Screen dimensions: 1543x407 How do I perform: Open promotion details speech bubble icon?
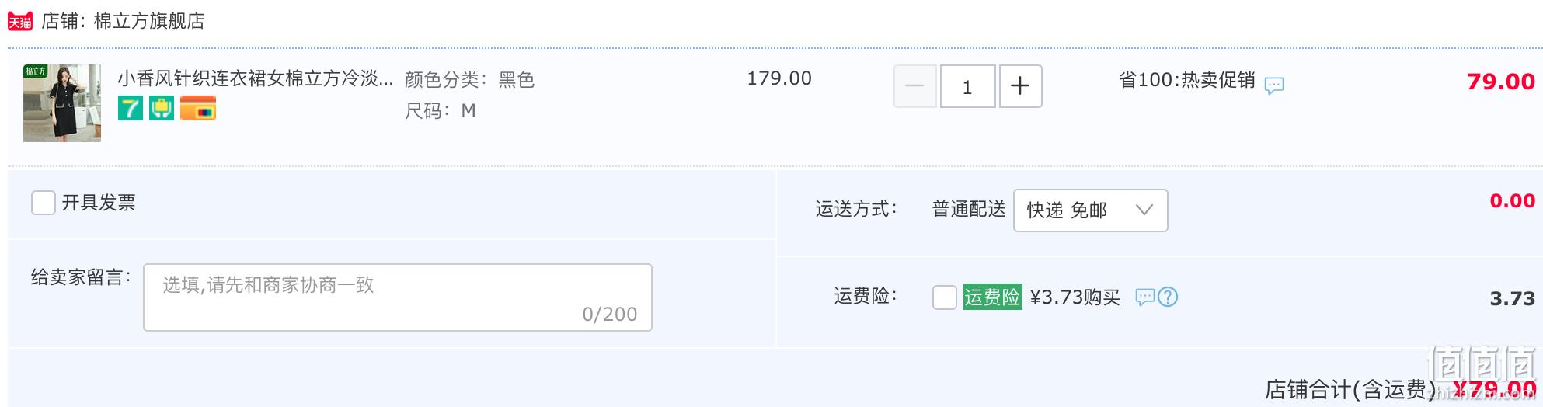[1274, 85]
